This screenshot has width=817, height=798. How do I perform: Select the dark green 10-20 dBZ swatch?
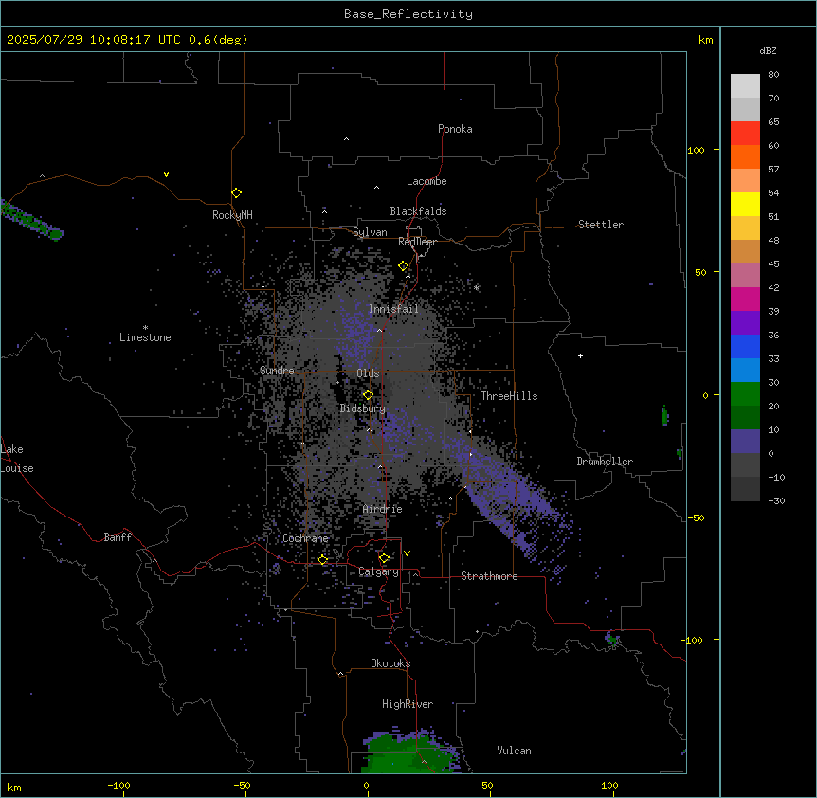coord(745,418)
